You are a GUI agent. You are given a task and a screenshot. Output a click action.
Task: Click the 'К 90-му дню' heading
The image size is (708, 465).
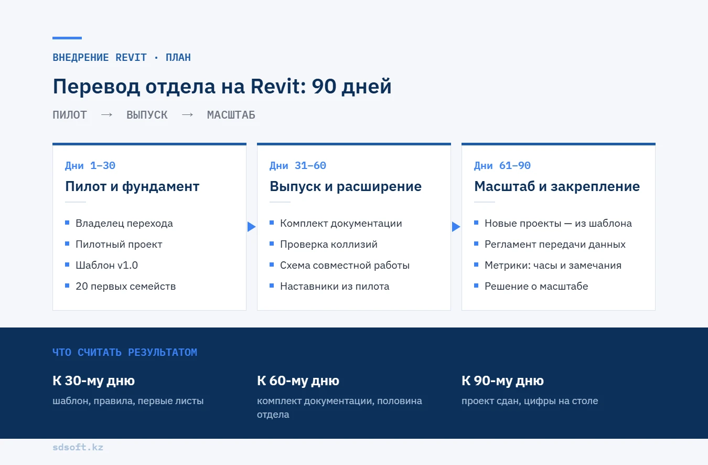pyautogui.click(x=502, y=381)
